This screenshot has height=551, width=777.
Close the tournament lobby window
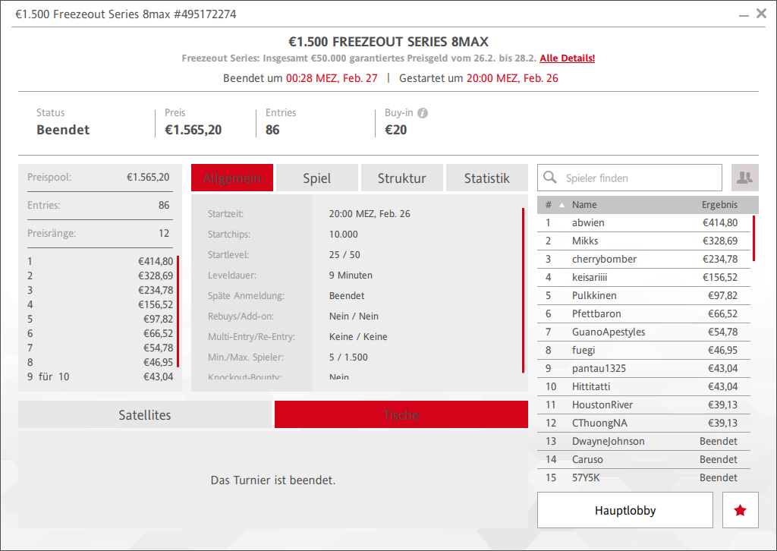(762, 14)
